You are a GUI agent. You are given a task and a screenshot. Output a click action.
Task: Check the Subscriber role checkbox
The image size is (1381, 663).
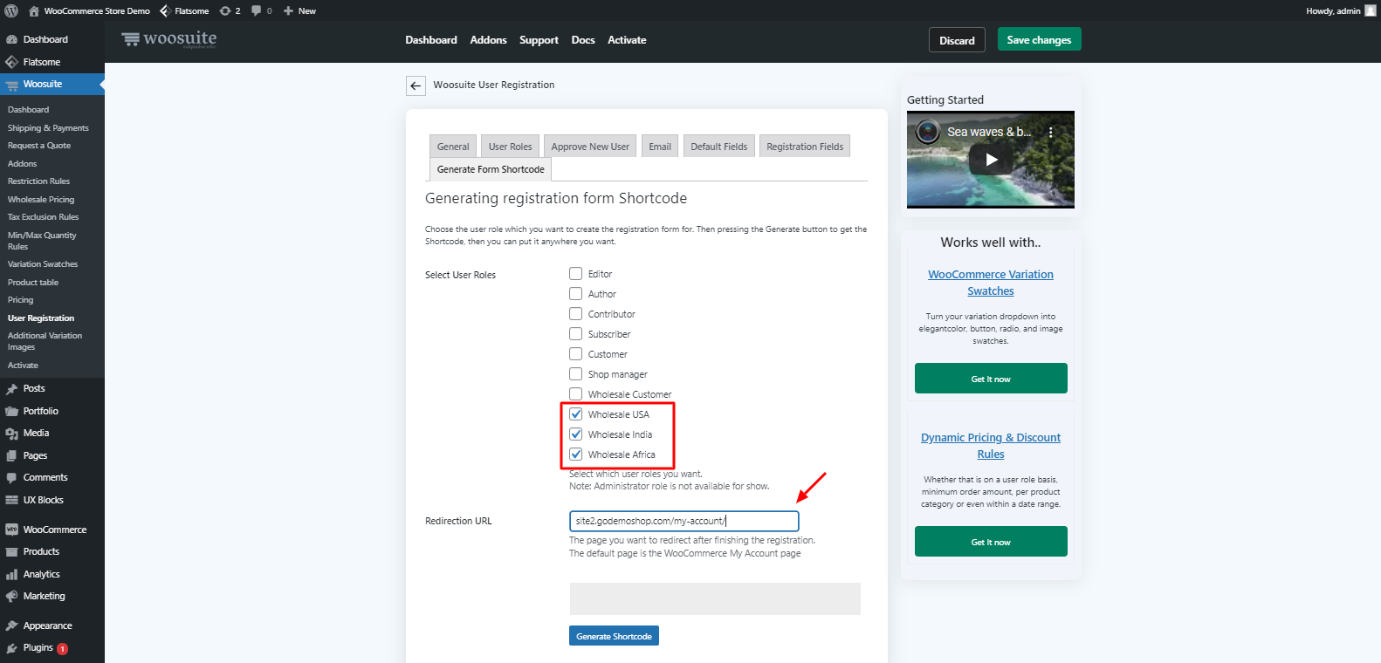pyautogui.click(x=575, y=333)
